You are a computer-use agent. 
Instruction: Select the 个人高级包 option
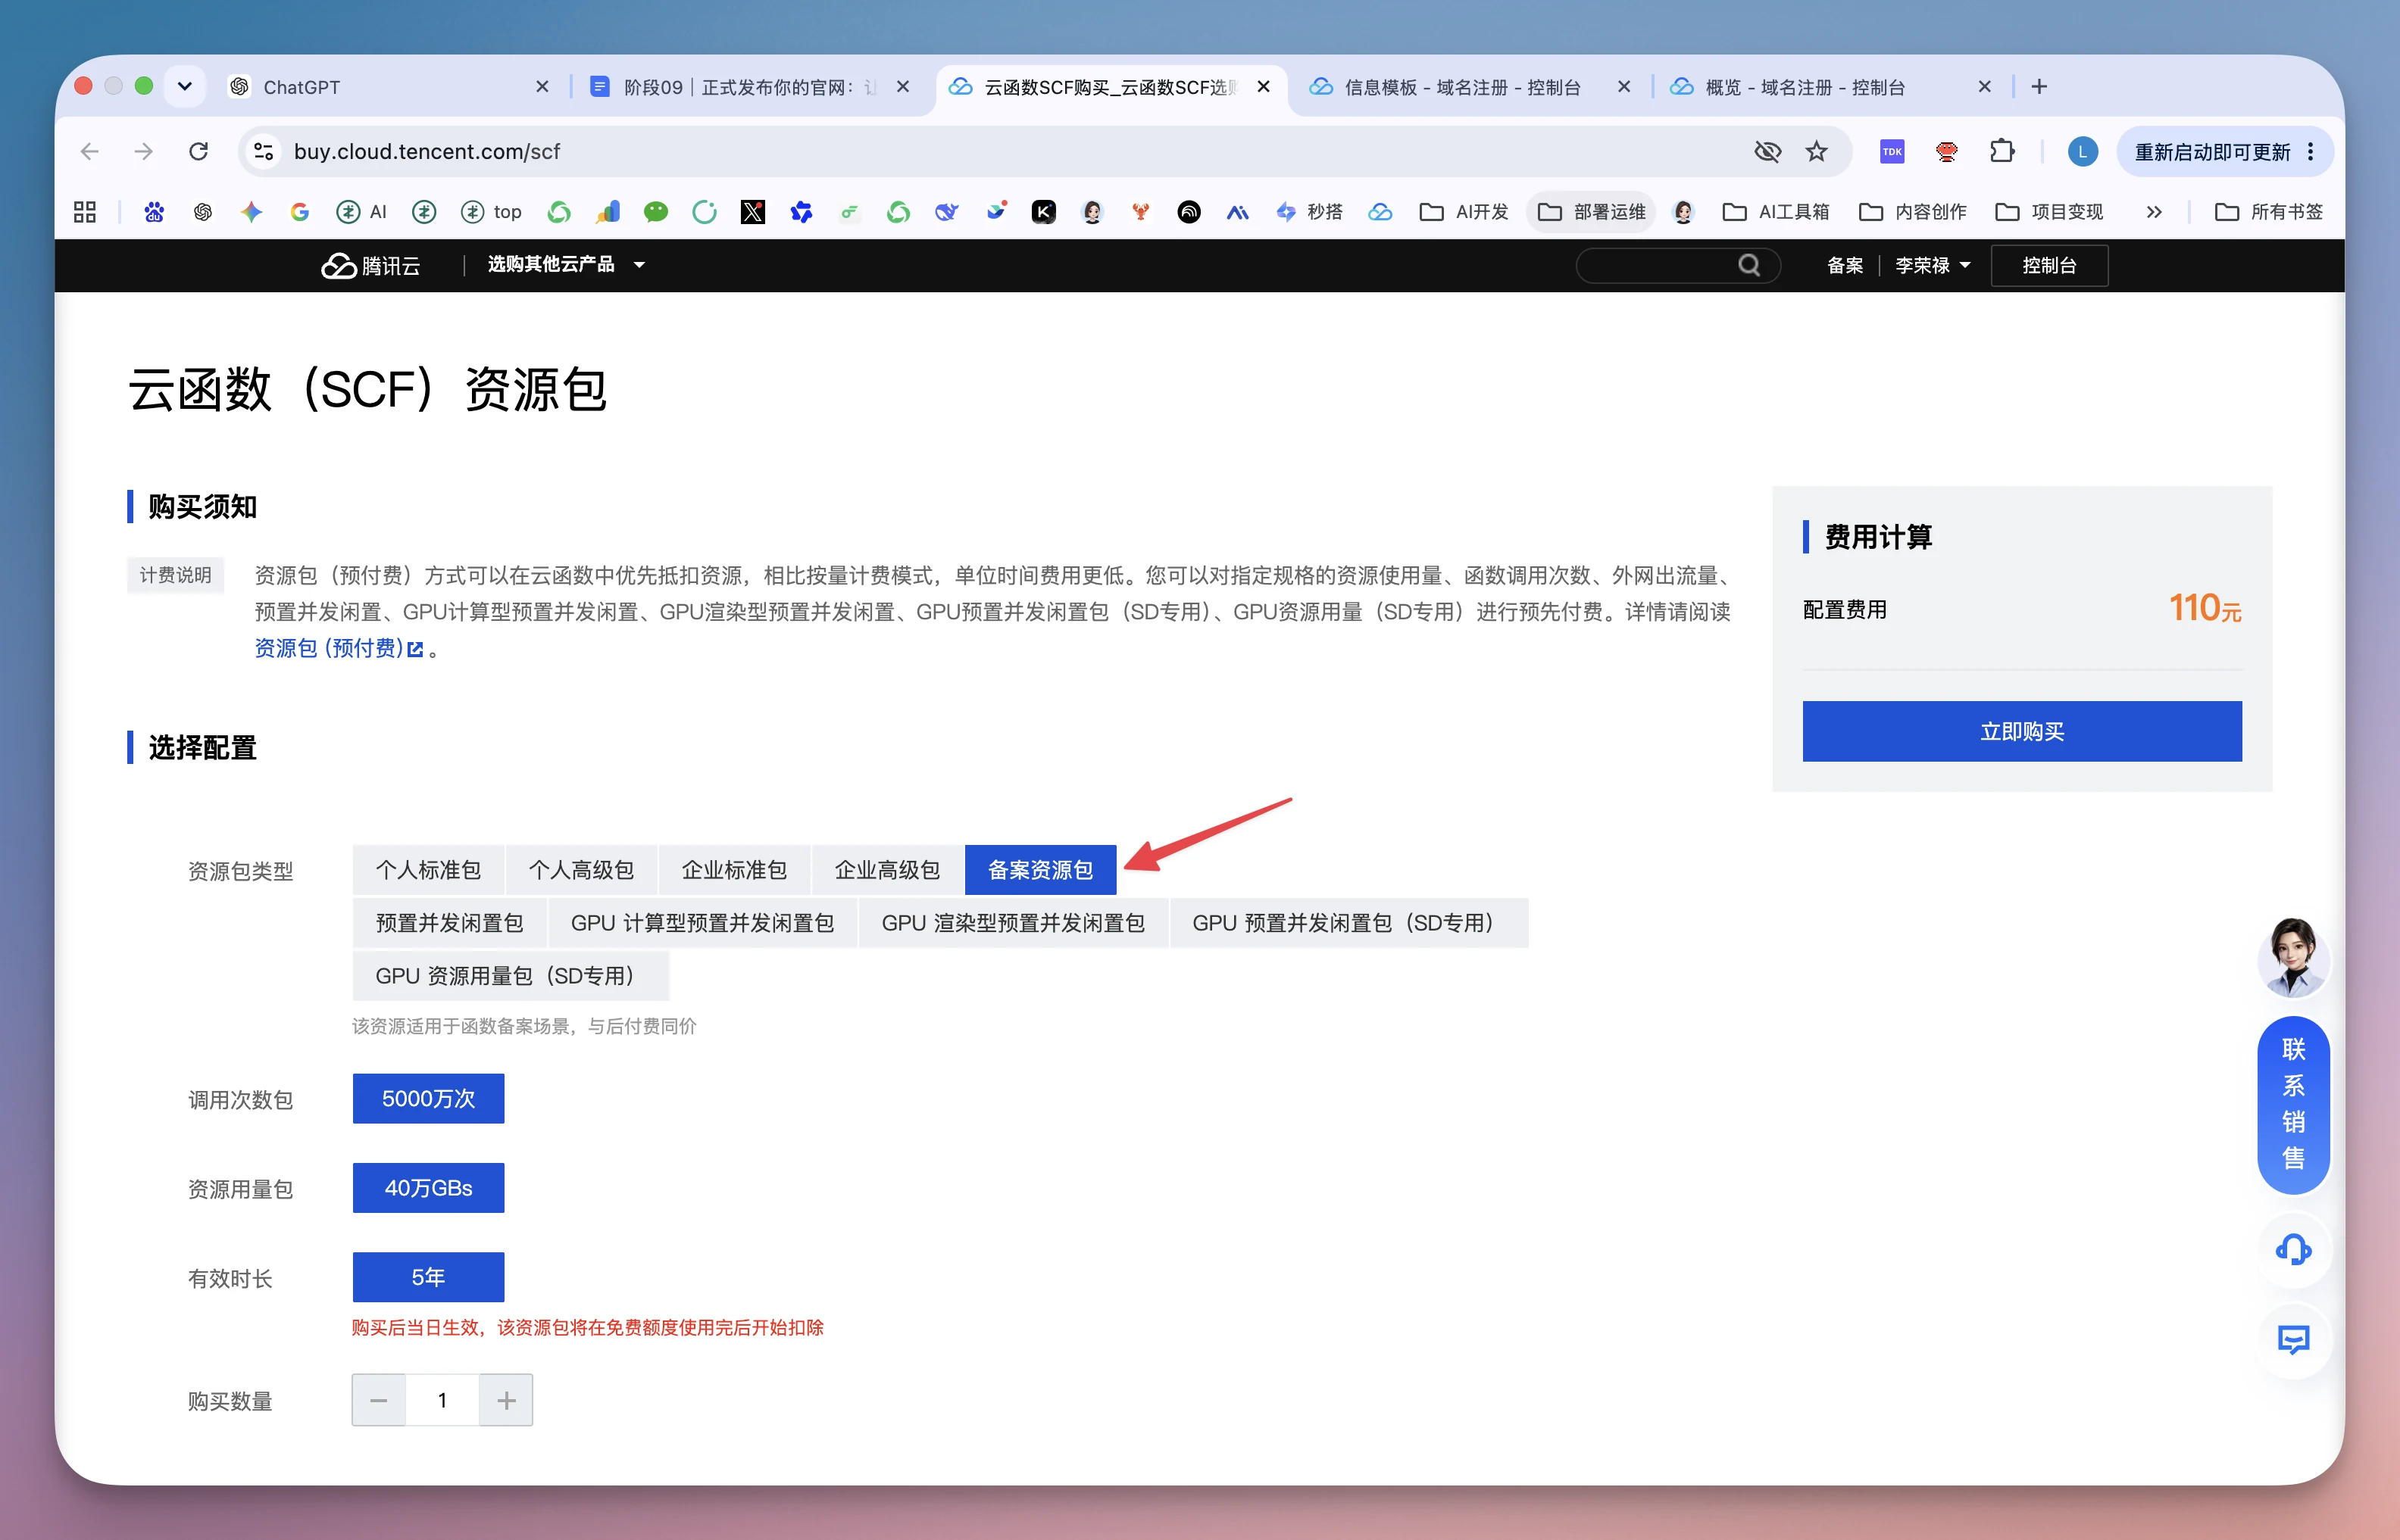(581, 870)
